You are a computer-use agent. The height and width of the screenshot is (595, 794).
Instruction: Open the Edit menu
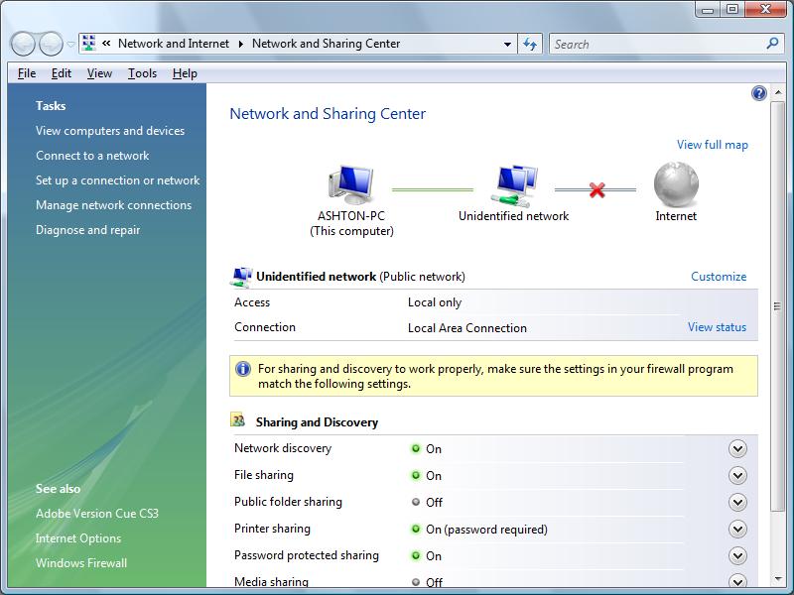[62, 73]
